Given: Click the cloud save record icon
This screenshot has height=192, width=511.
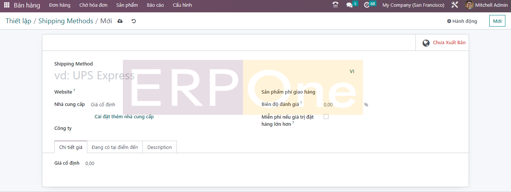Looking at the screenshot, I should coord(120,21).
